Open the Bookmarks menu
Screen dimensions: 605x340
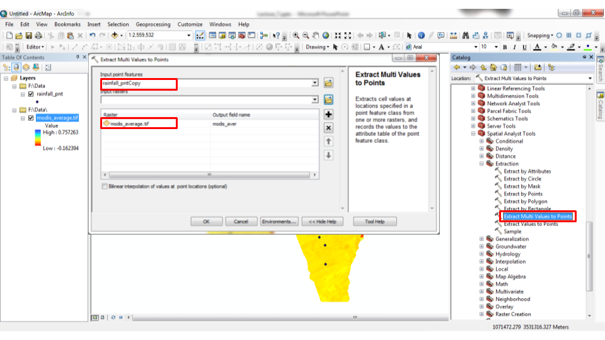coord(67,25)
